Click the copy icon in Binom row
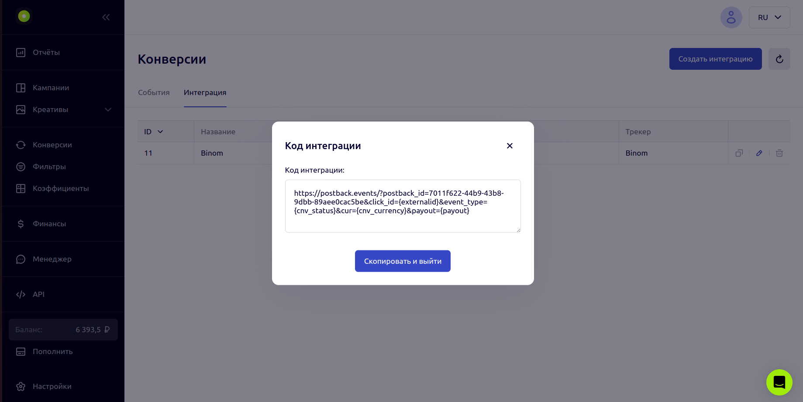803x402 pixels. click(x=739, y=153)
